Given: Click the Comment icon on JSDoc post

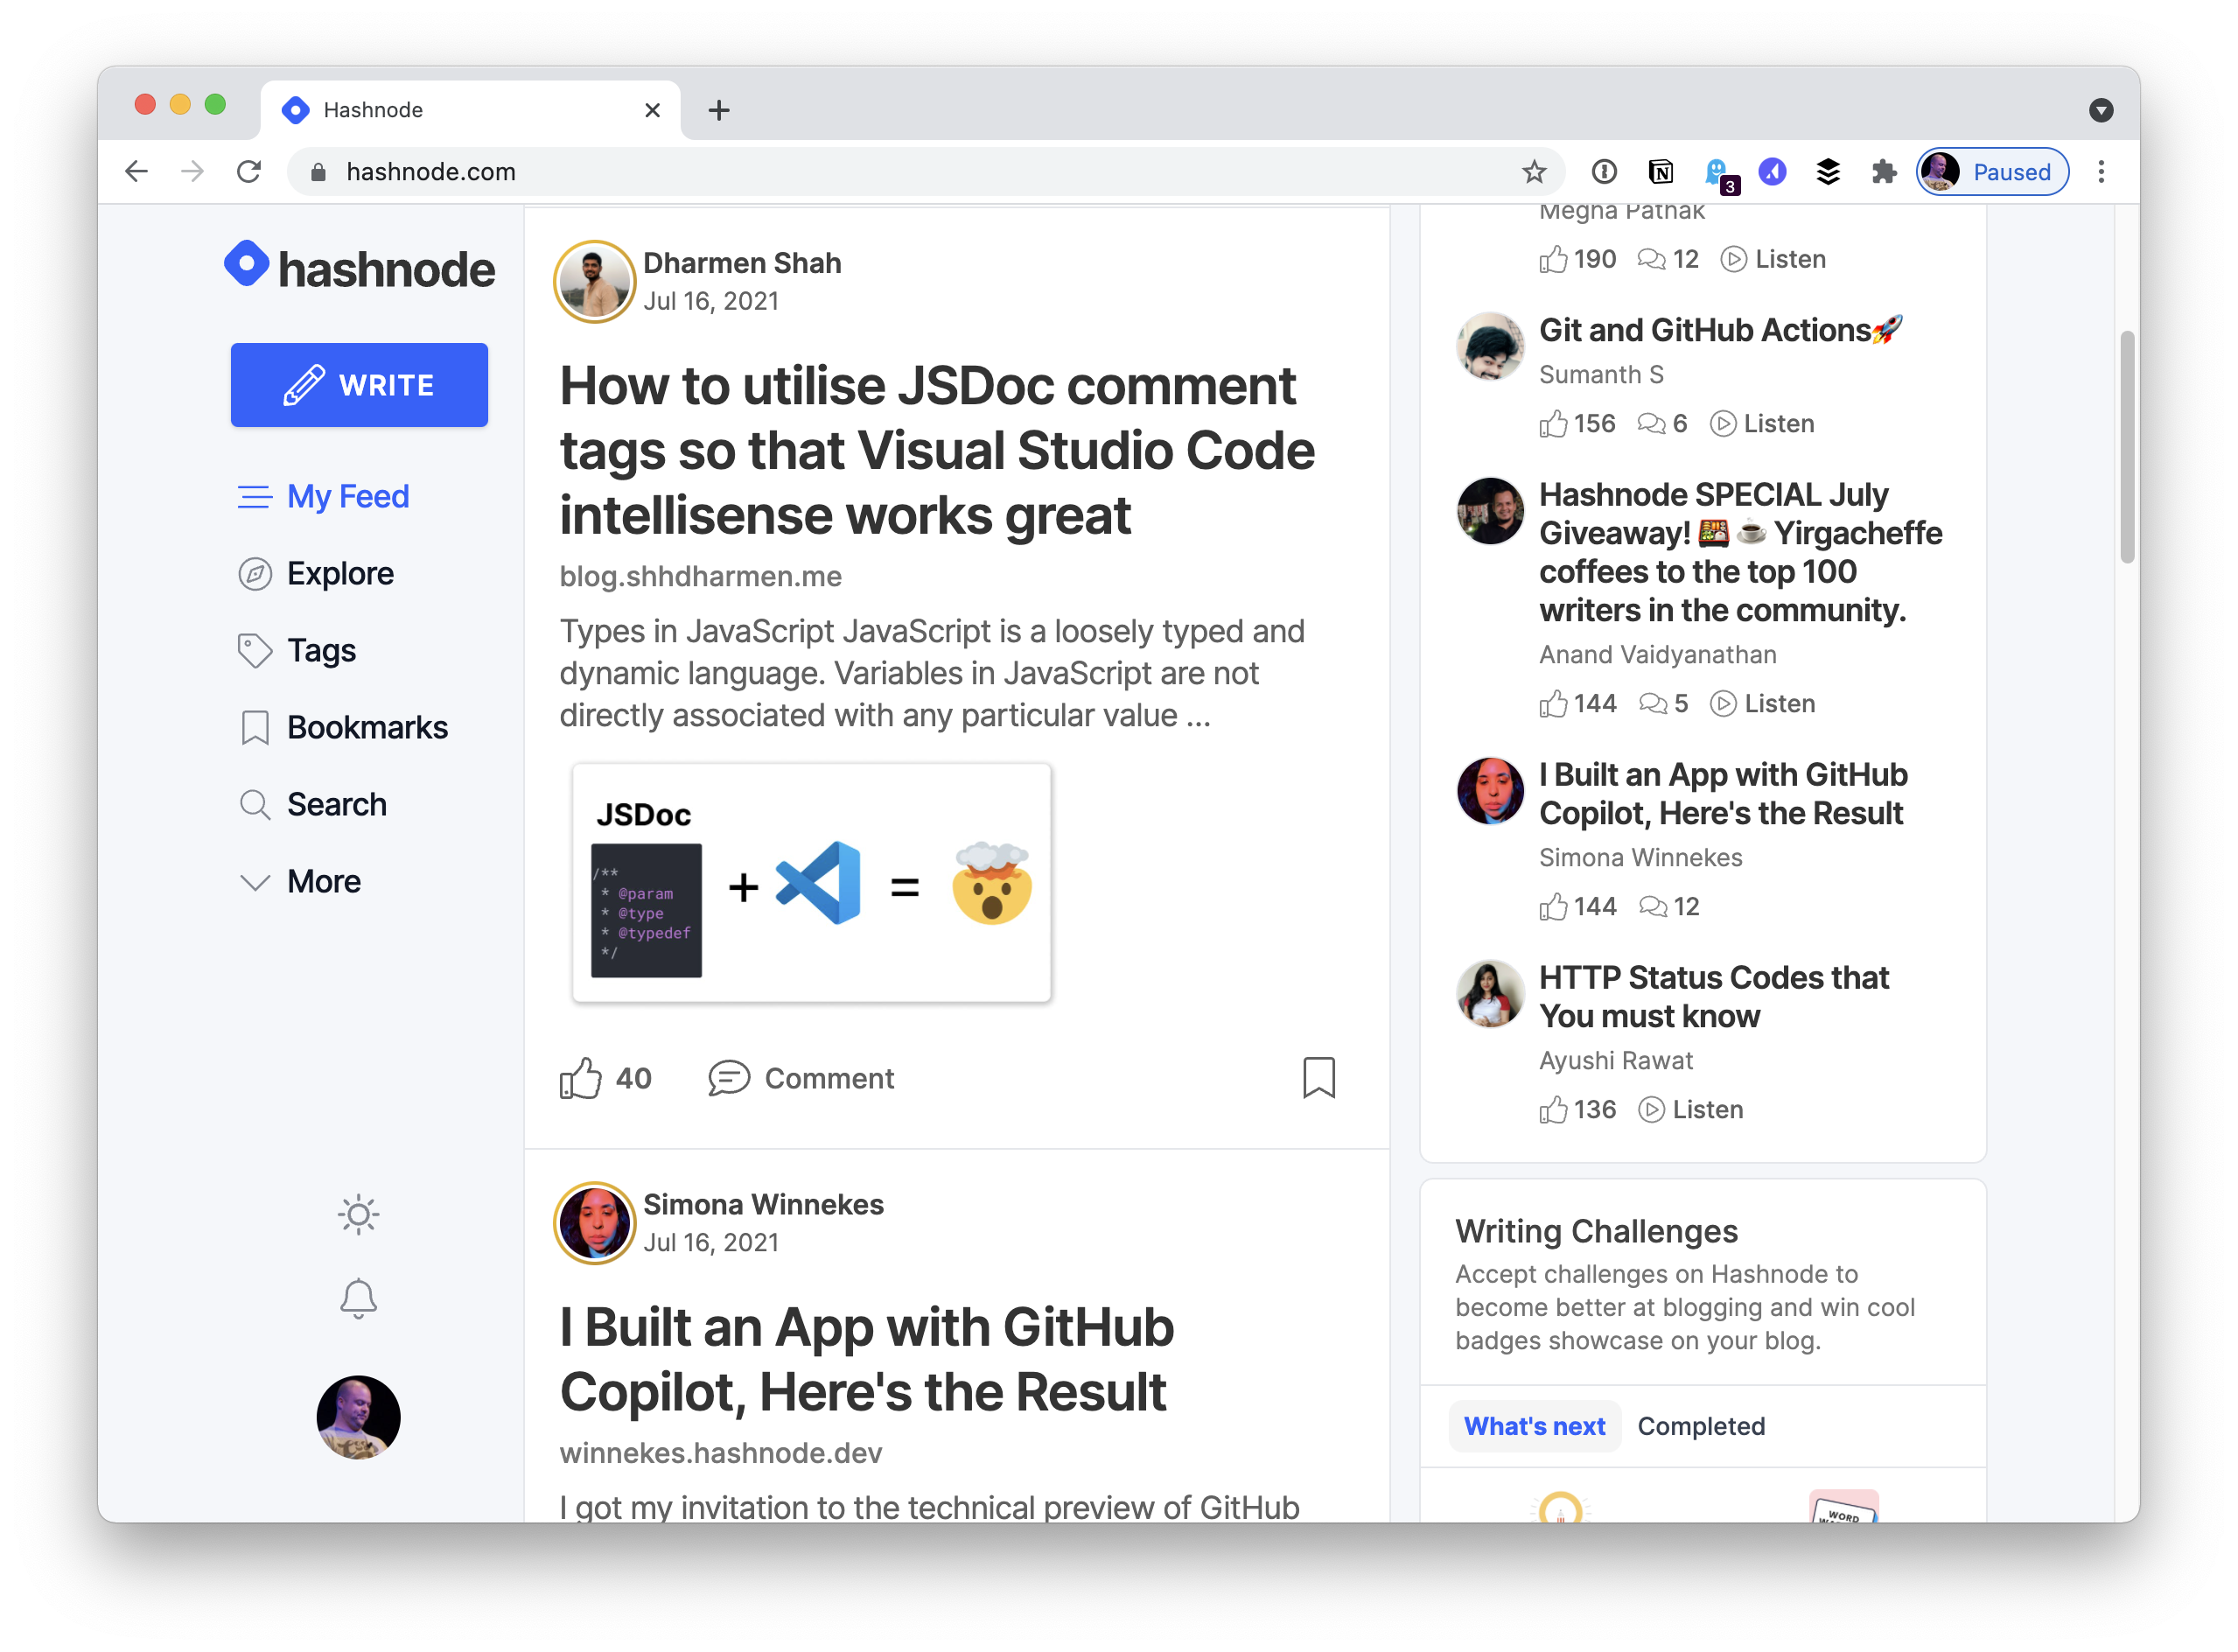Looking at the screenshot, I should 729,1078.
